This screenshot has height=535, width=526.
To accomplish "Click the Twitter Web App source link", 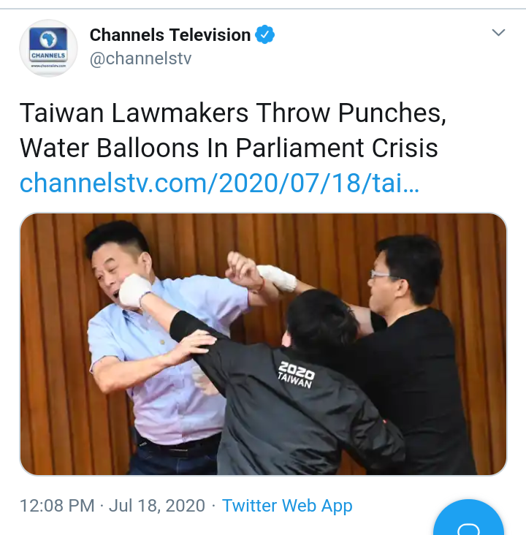I will pyautogui.click(x=287, y=505).
